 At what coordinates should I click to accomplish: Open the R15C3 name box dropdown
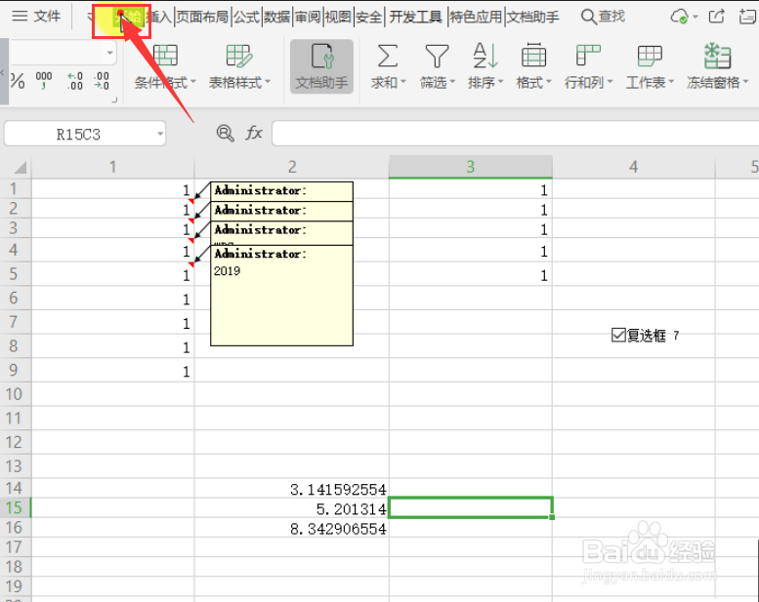(160, 134)
